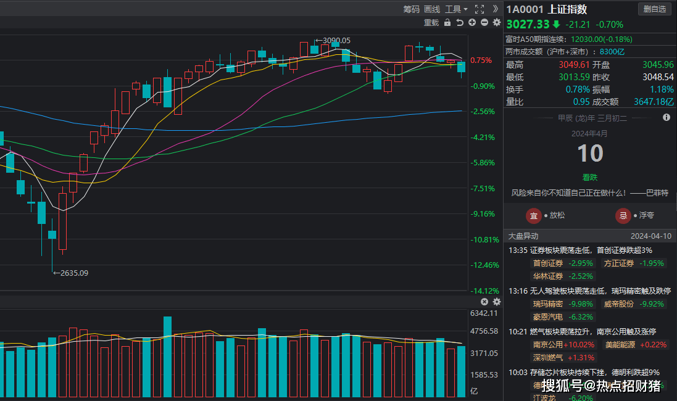
Task: Click info icon beside lunar date
Action: 667,117
